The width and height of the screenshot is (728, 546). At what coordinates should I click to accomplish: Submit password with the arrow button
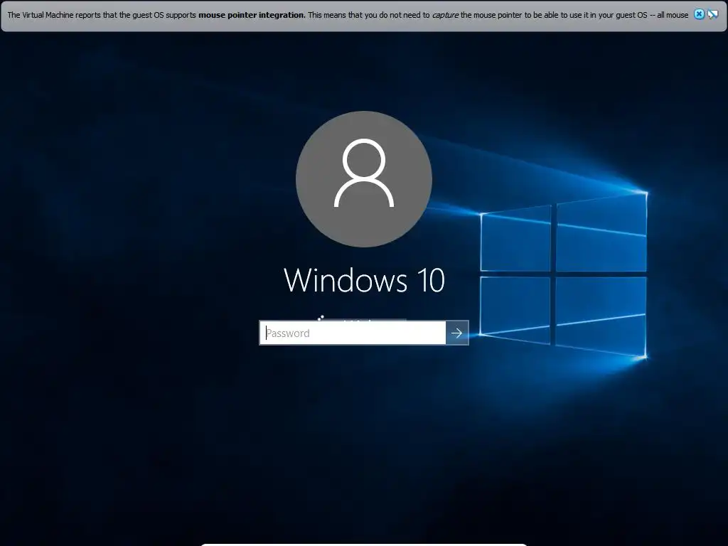click(x=457, y=333)
